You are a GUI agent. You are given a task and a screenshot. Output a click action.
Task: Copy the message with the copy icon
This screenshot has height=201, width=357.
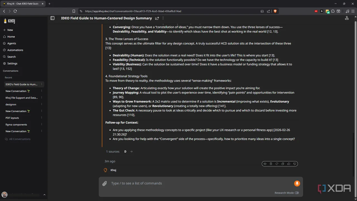[283, 164]
